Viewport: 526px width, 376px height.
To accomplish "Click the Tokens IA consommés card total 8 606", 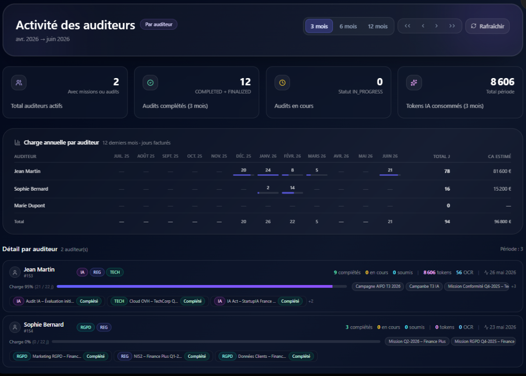I will pos(502,82).
